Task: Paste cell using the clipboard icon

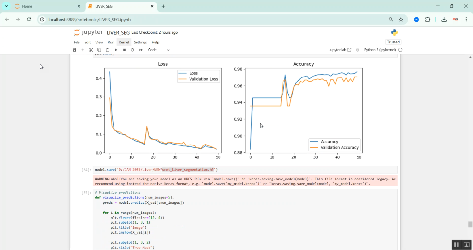Action: point(108,50)
